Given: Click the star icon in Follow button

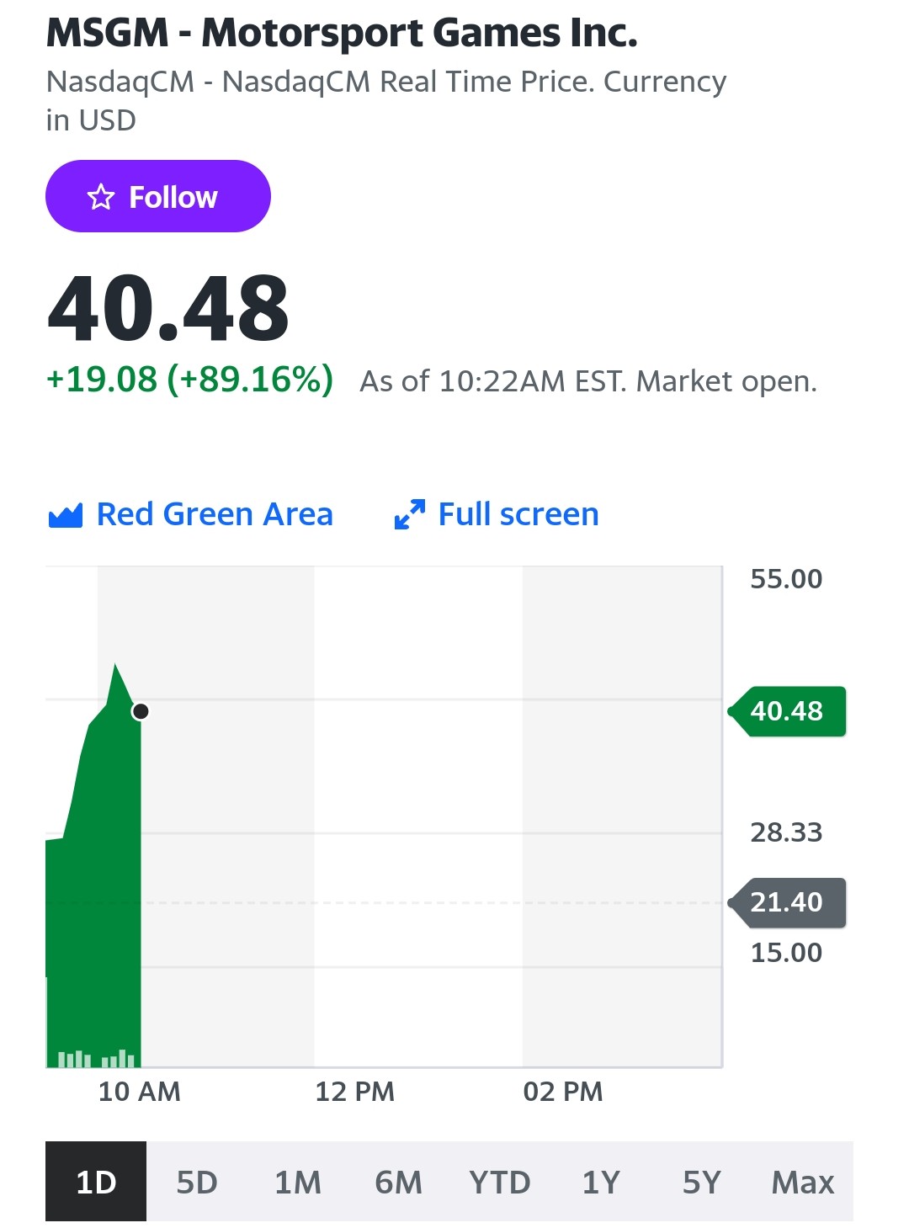Looking at the screenshot, I should pos(101,197).
